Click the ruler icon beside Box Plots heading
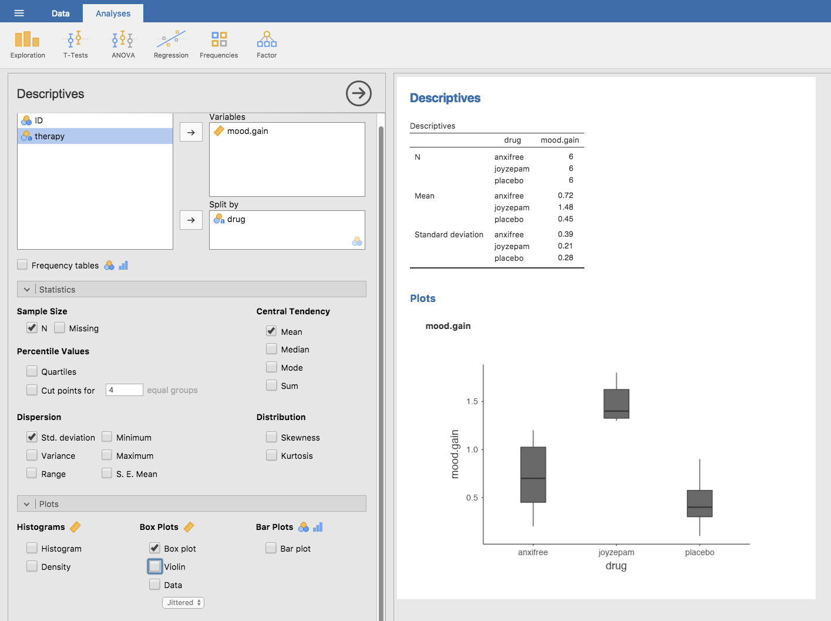The image size is (831, 621). pyautogui.click(x=189, y=527)
